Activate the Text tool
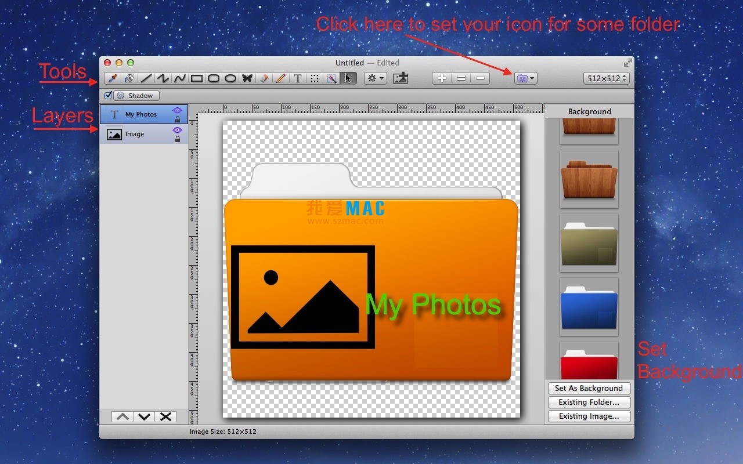 click(297, 78)
